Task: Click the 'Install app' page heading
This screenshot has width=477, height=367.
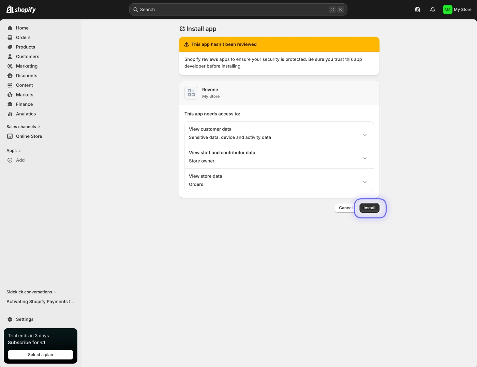Action: [202, 29]
